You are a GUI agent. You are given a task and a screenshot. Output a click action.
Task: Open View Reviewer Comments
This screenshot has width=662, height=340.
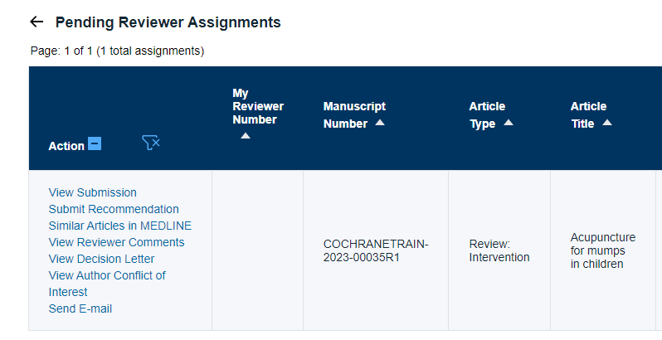pyautogui.click(x=117, y=242)
